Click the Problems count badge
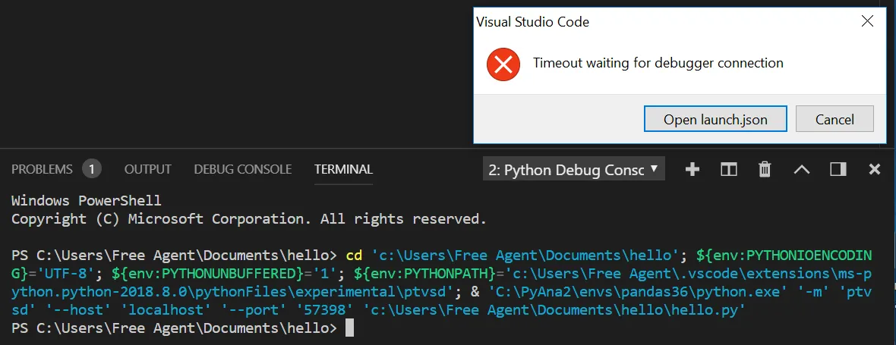The image size is (896, 345). point(91,169)
